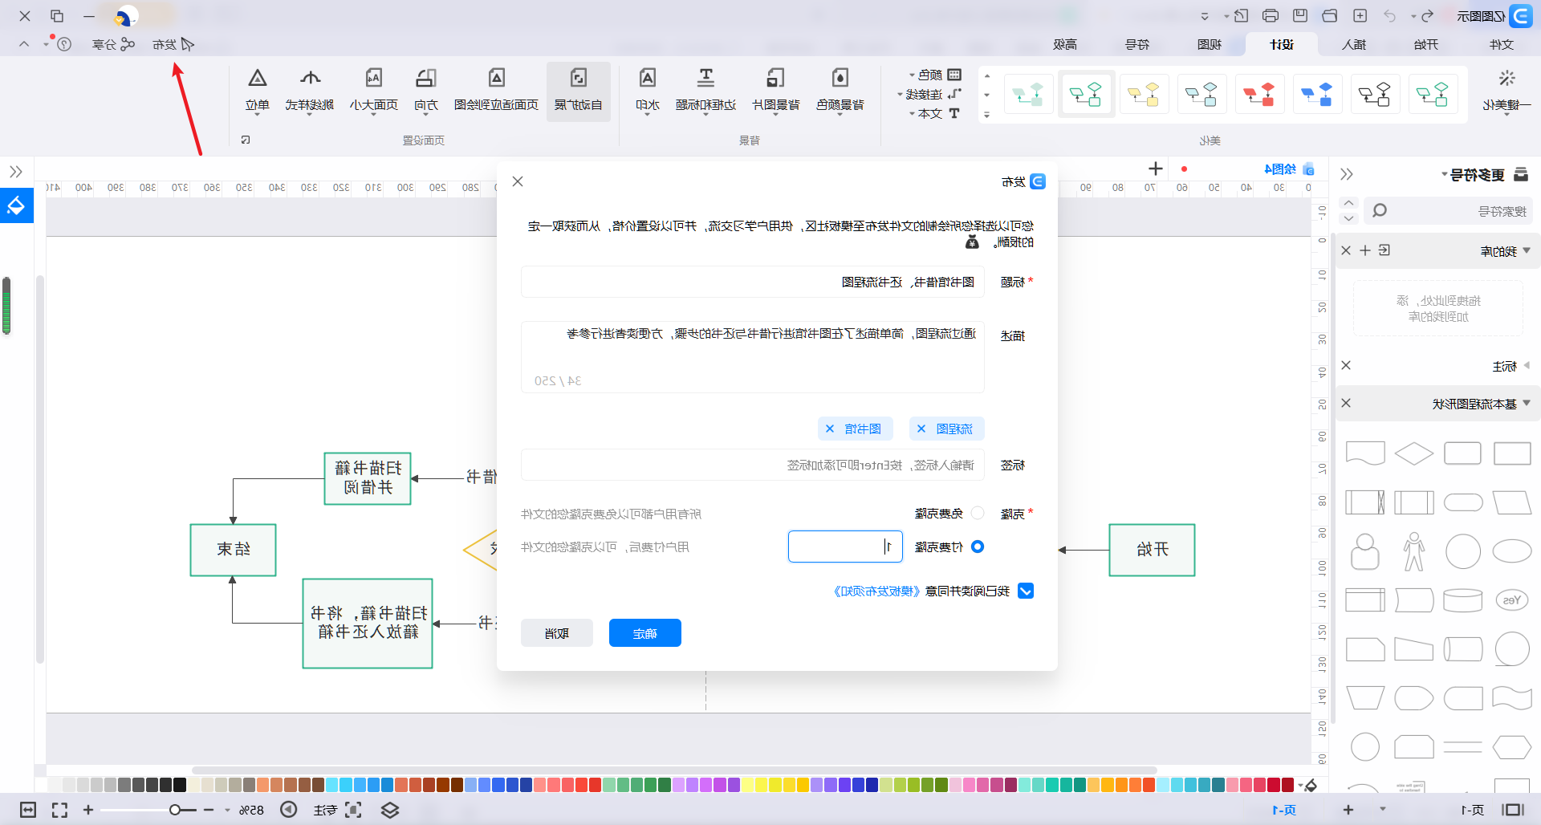Image resolution: width=1541 pixels, height=825 pixels.
Task: Click the paid clone price input field
Action: (x=845, y=547)
